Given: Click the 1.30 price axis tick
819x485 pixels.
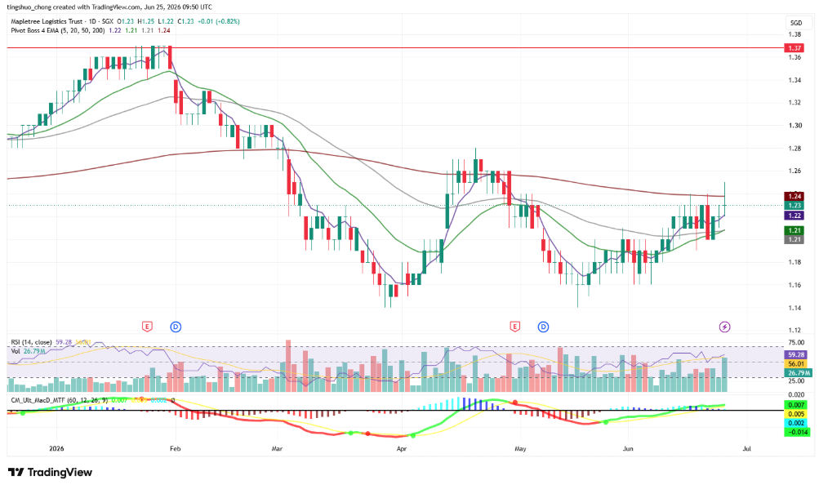Looking at the screenshot, I should tap(795, 125).
